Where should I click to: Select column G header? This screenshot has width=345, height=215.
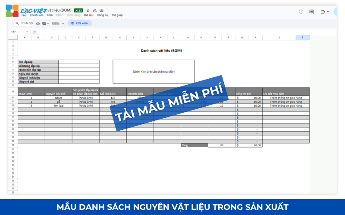tap(106, 37)
